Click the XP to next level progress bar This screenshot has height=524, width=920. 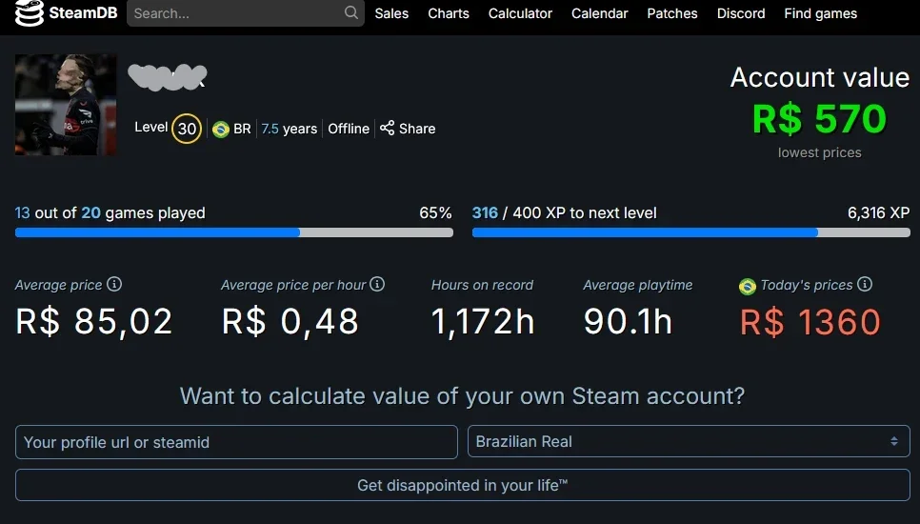[691, 233]
